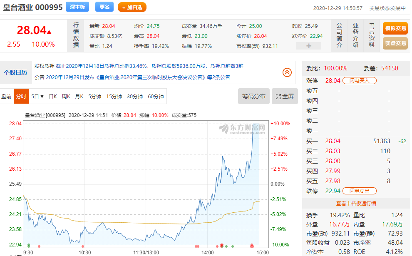
Task: Click the 闪电卖出 quick sell button
Action: tap(360, 191)
